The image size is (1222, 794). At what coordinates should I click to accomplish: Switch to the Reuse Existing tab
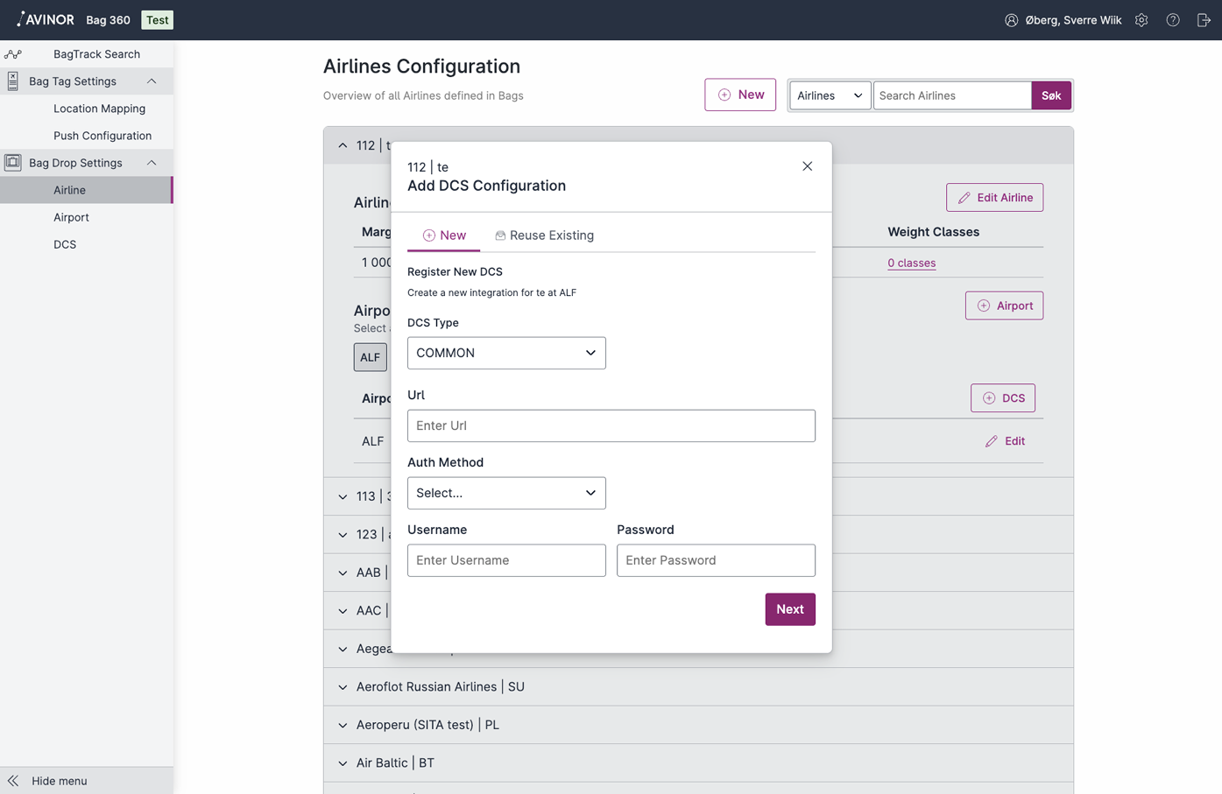click(x=544, y=235)
